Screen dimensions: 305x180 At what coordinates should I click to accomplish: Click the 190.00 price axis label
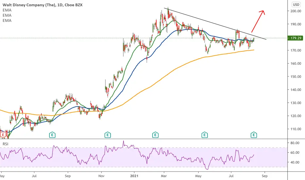pyautogui.click(x=296, y=24)
